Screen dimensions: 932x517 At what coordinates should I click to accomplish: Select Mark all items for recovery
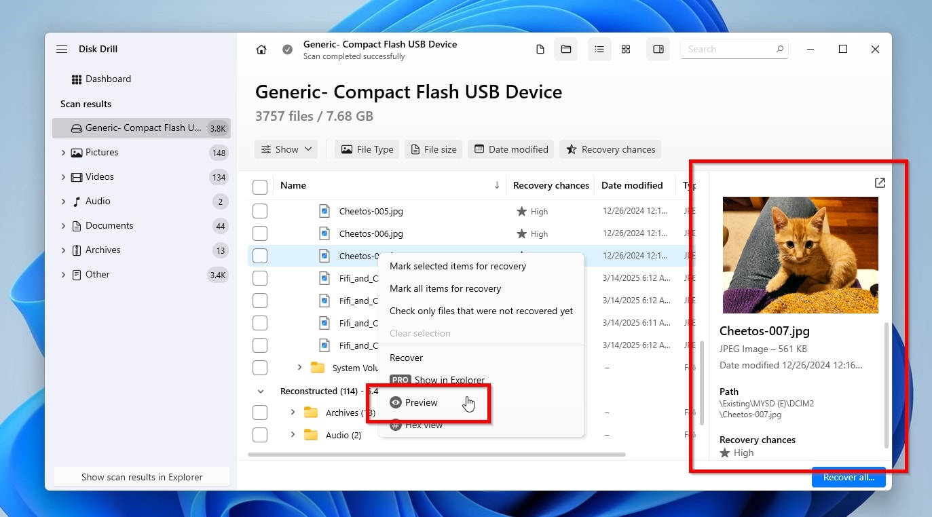coord(445,288)
